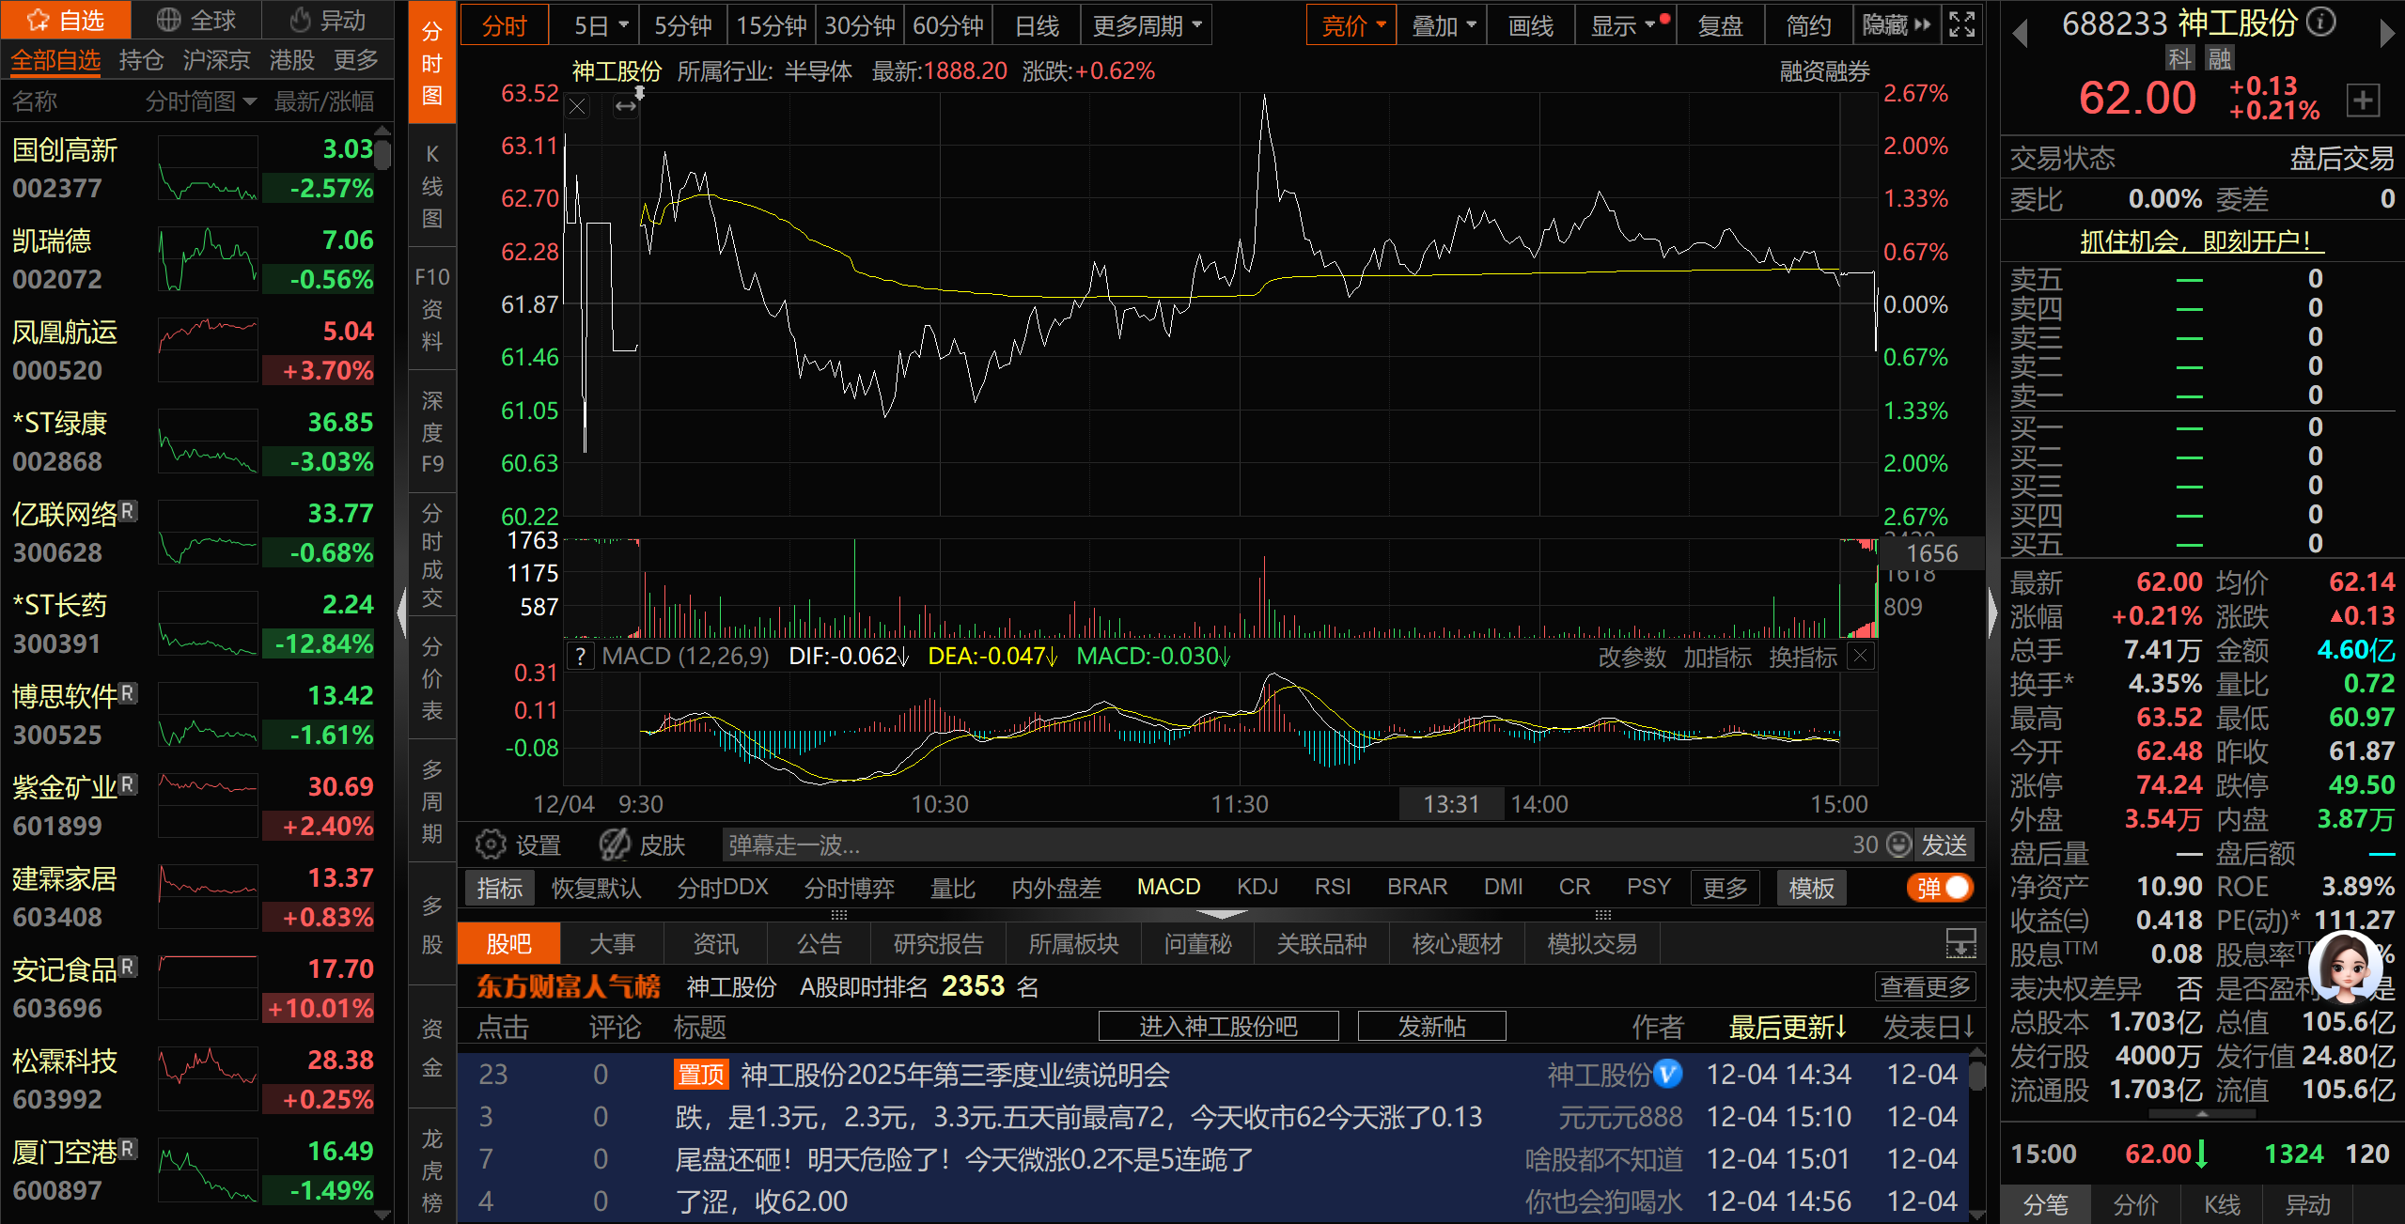
Task: Toggle 隐藏 sidebar hide button
Action: pyautogui.click(x=1897, y=25)
